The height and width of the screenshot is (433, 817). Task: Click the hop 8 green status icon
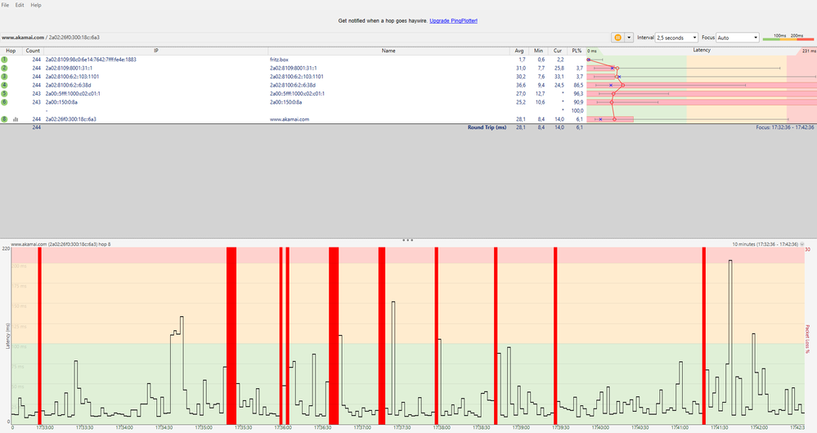pos(4,119)
